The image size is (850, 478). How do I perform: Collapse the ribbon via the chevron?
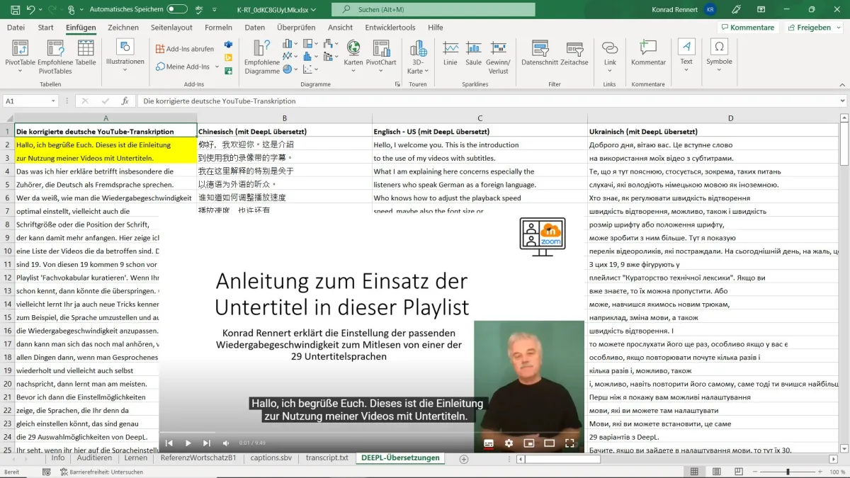(x=843, y=84)
